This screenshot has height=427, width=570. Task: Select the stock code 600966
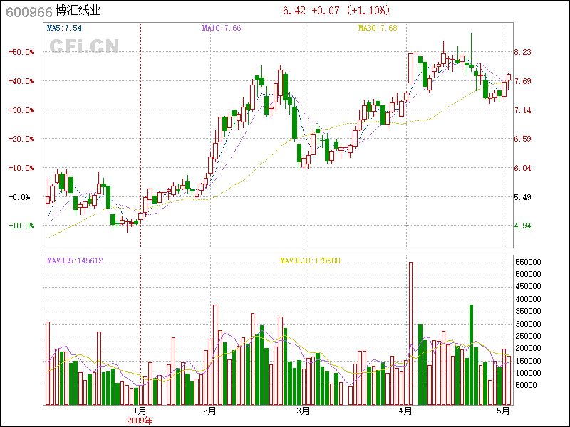tap(26, 11)
